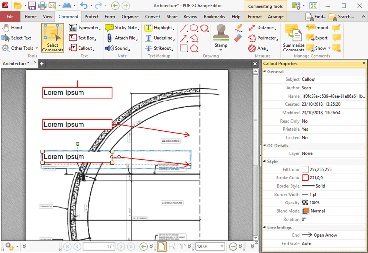Open the Show comments dropdown
The height and width of the screenshot is (253, 368).
[x=330, y=48]
